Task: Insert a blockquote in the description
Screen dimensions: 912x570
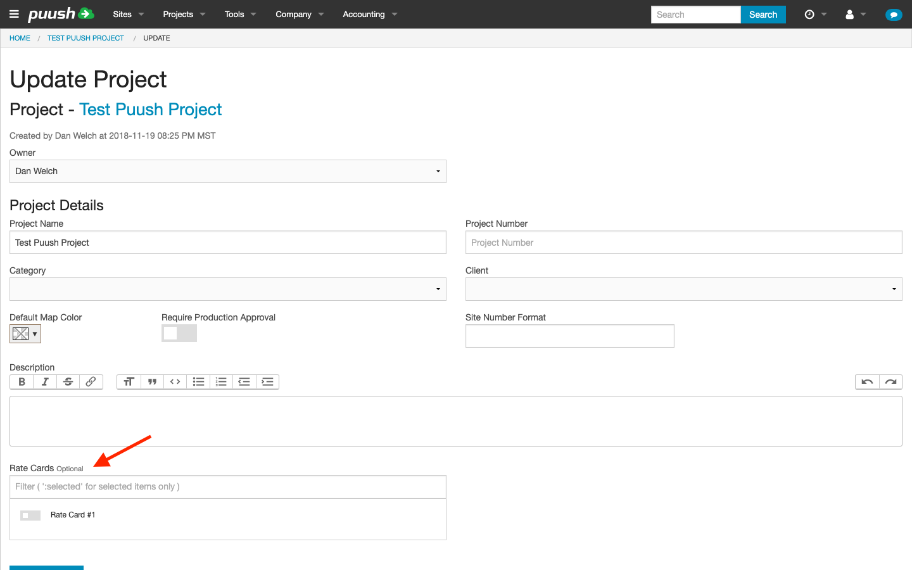Action: [x=152, y=381]
